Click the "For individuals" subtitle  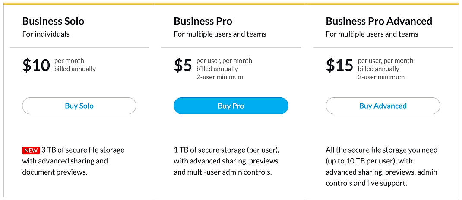click(x=46, y=34)
